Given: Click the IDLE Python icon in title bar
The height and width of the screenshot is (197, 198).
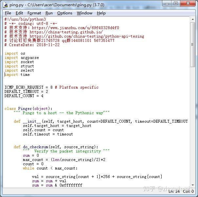Looking at the screenshot, I should tap(5, 5).
